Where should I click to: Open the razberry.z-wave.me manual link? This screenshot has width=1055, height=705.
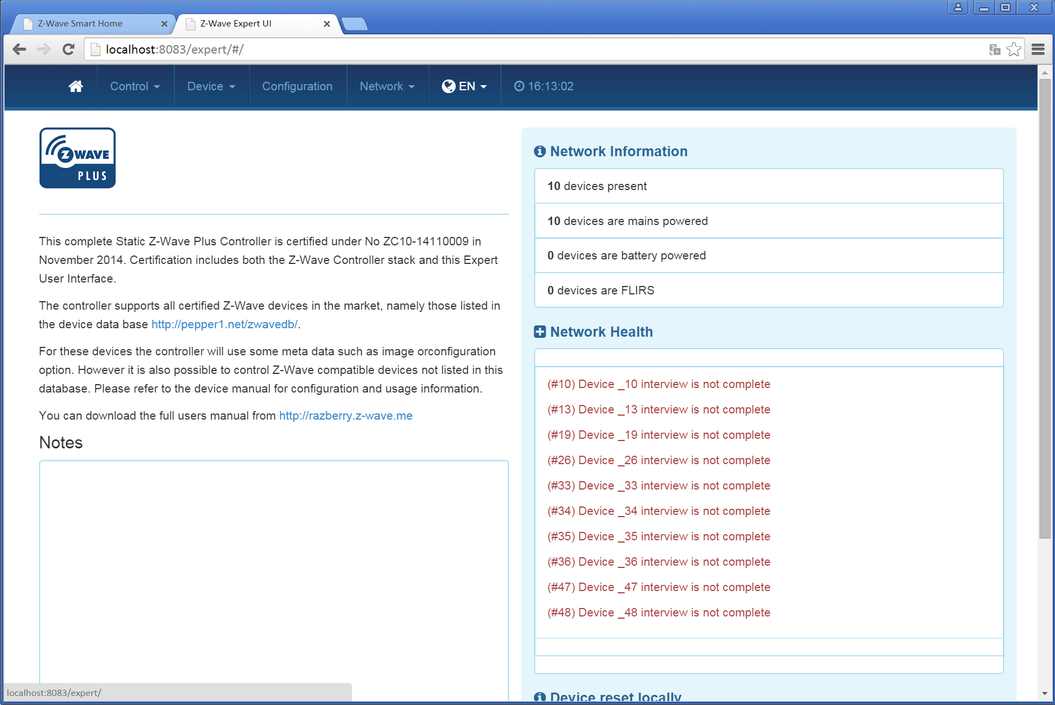point(346,416)
